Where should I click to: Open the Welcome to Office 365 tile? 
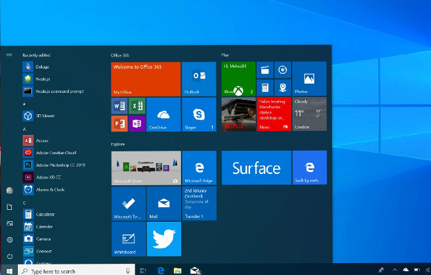pyautogui.click(x=146, y=79)
